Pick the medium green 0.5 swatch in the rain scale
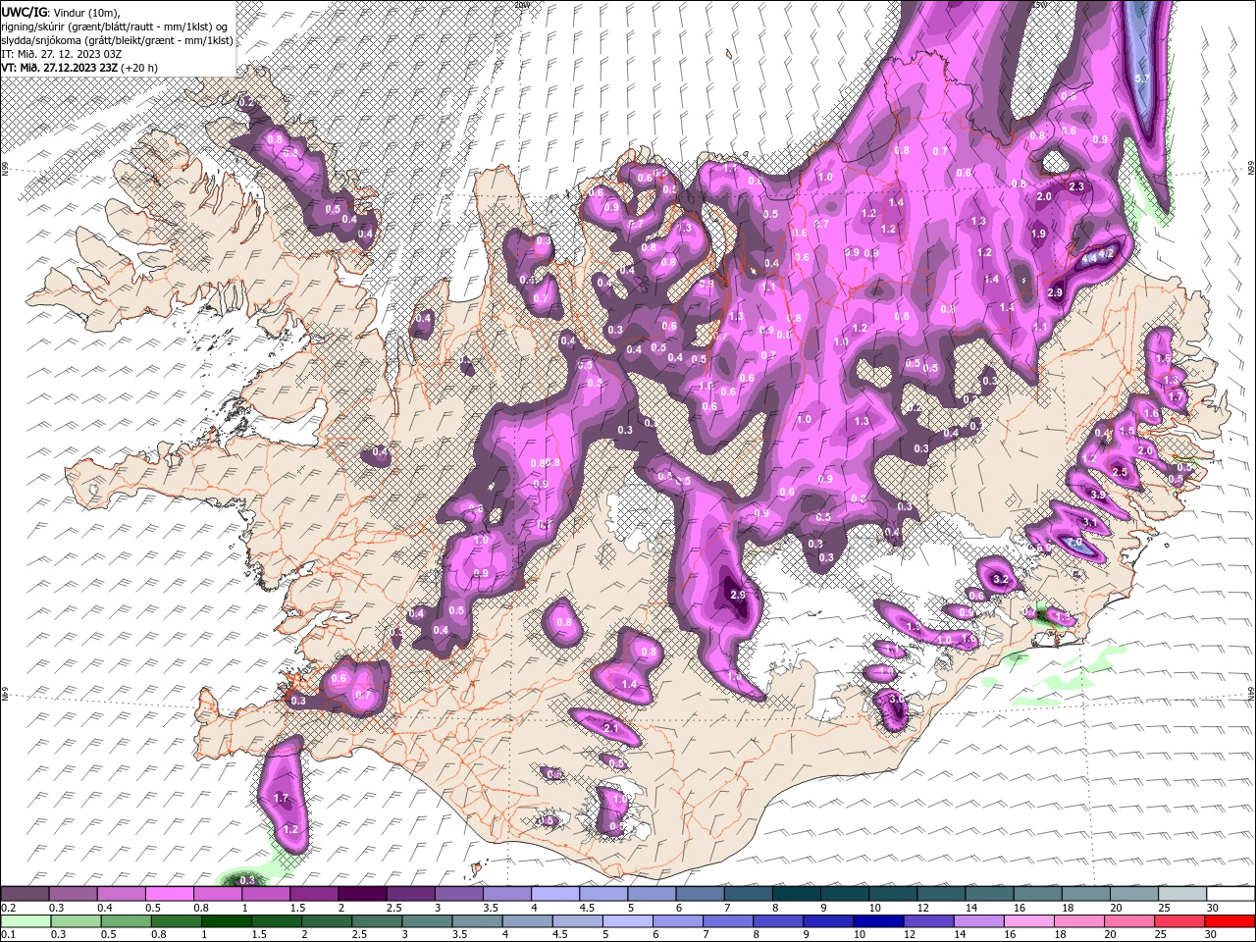The image size is (1256, 942). pyautogui.click(x=126, y=920)
